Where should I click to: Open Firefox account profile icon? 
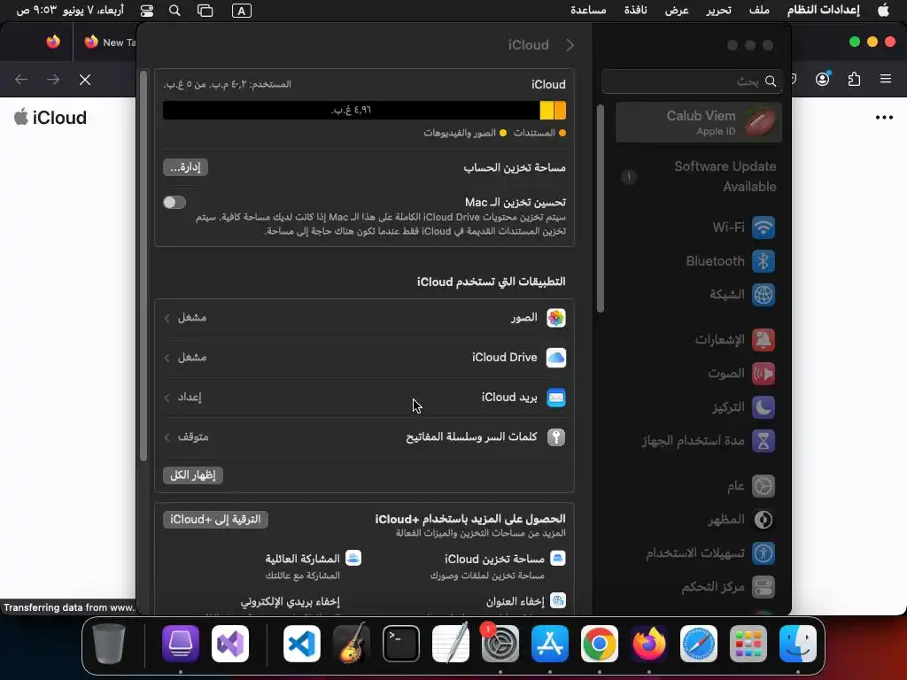pos(823,79)
